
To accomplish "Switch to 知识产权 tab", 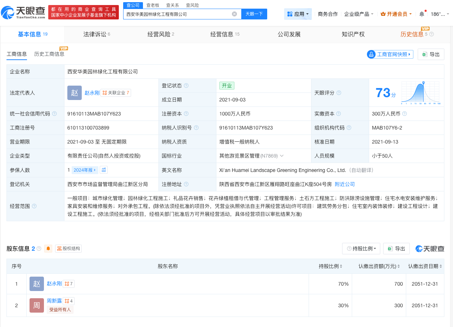I will 353,34.
